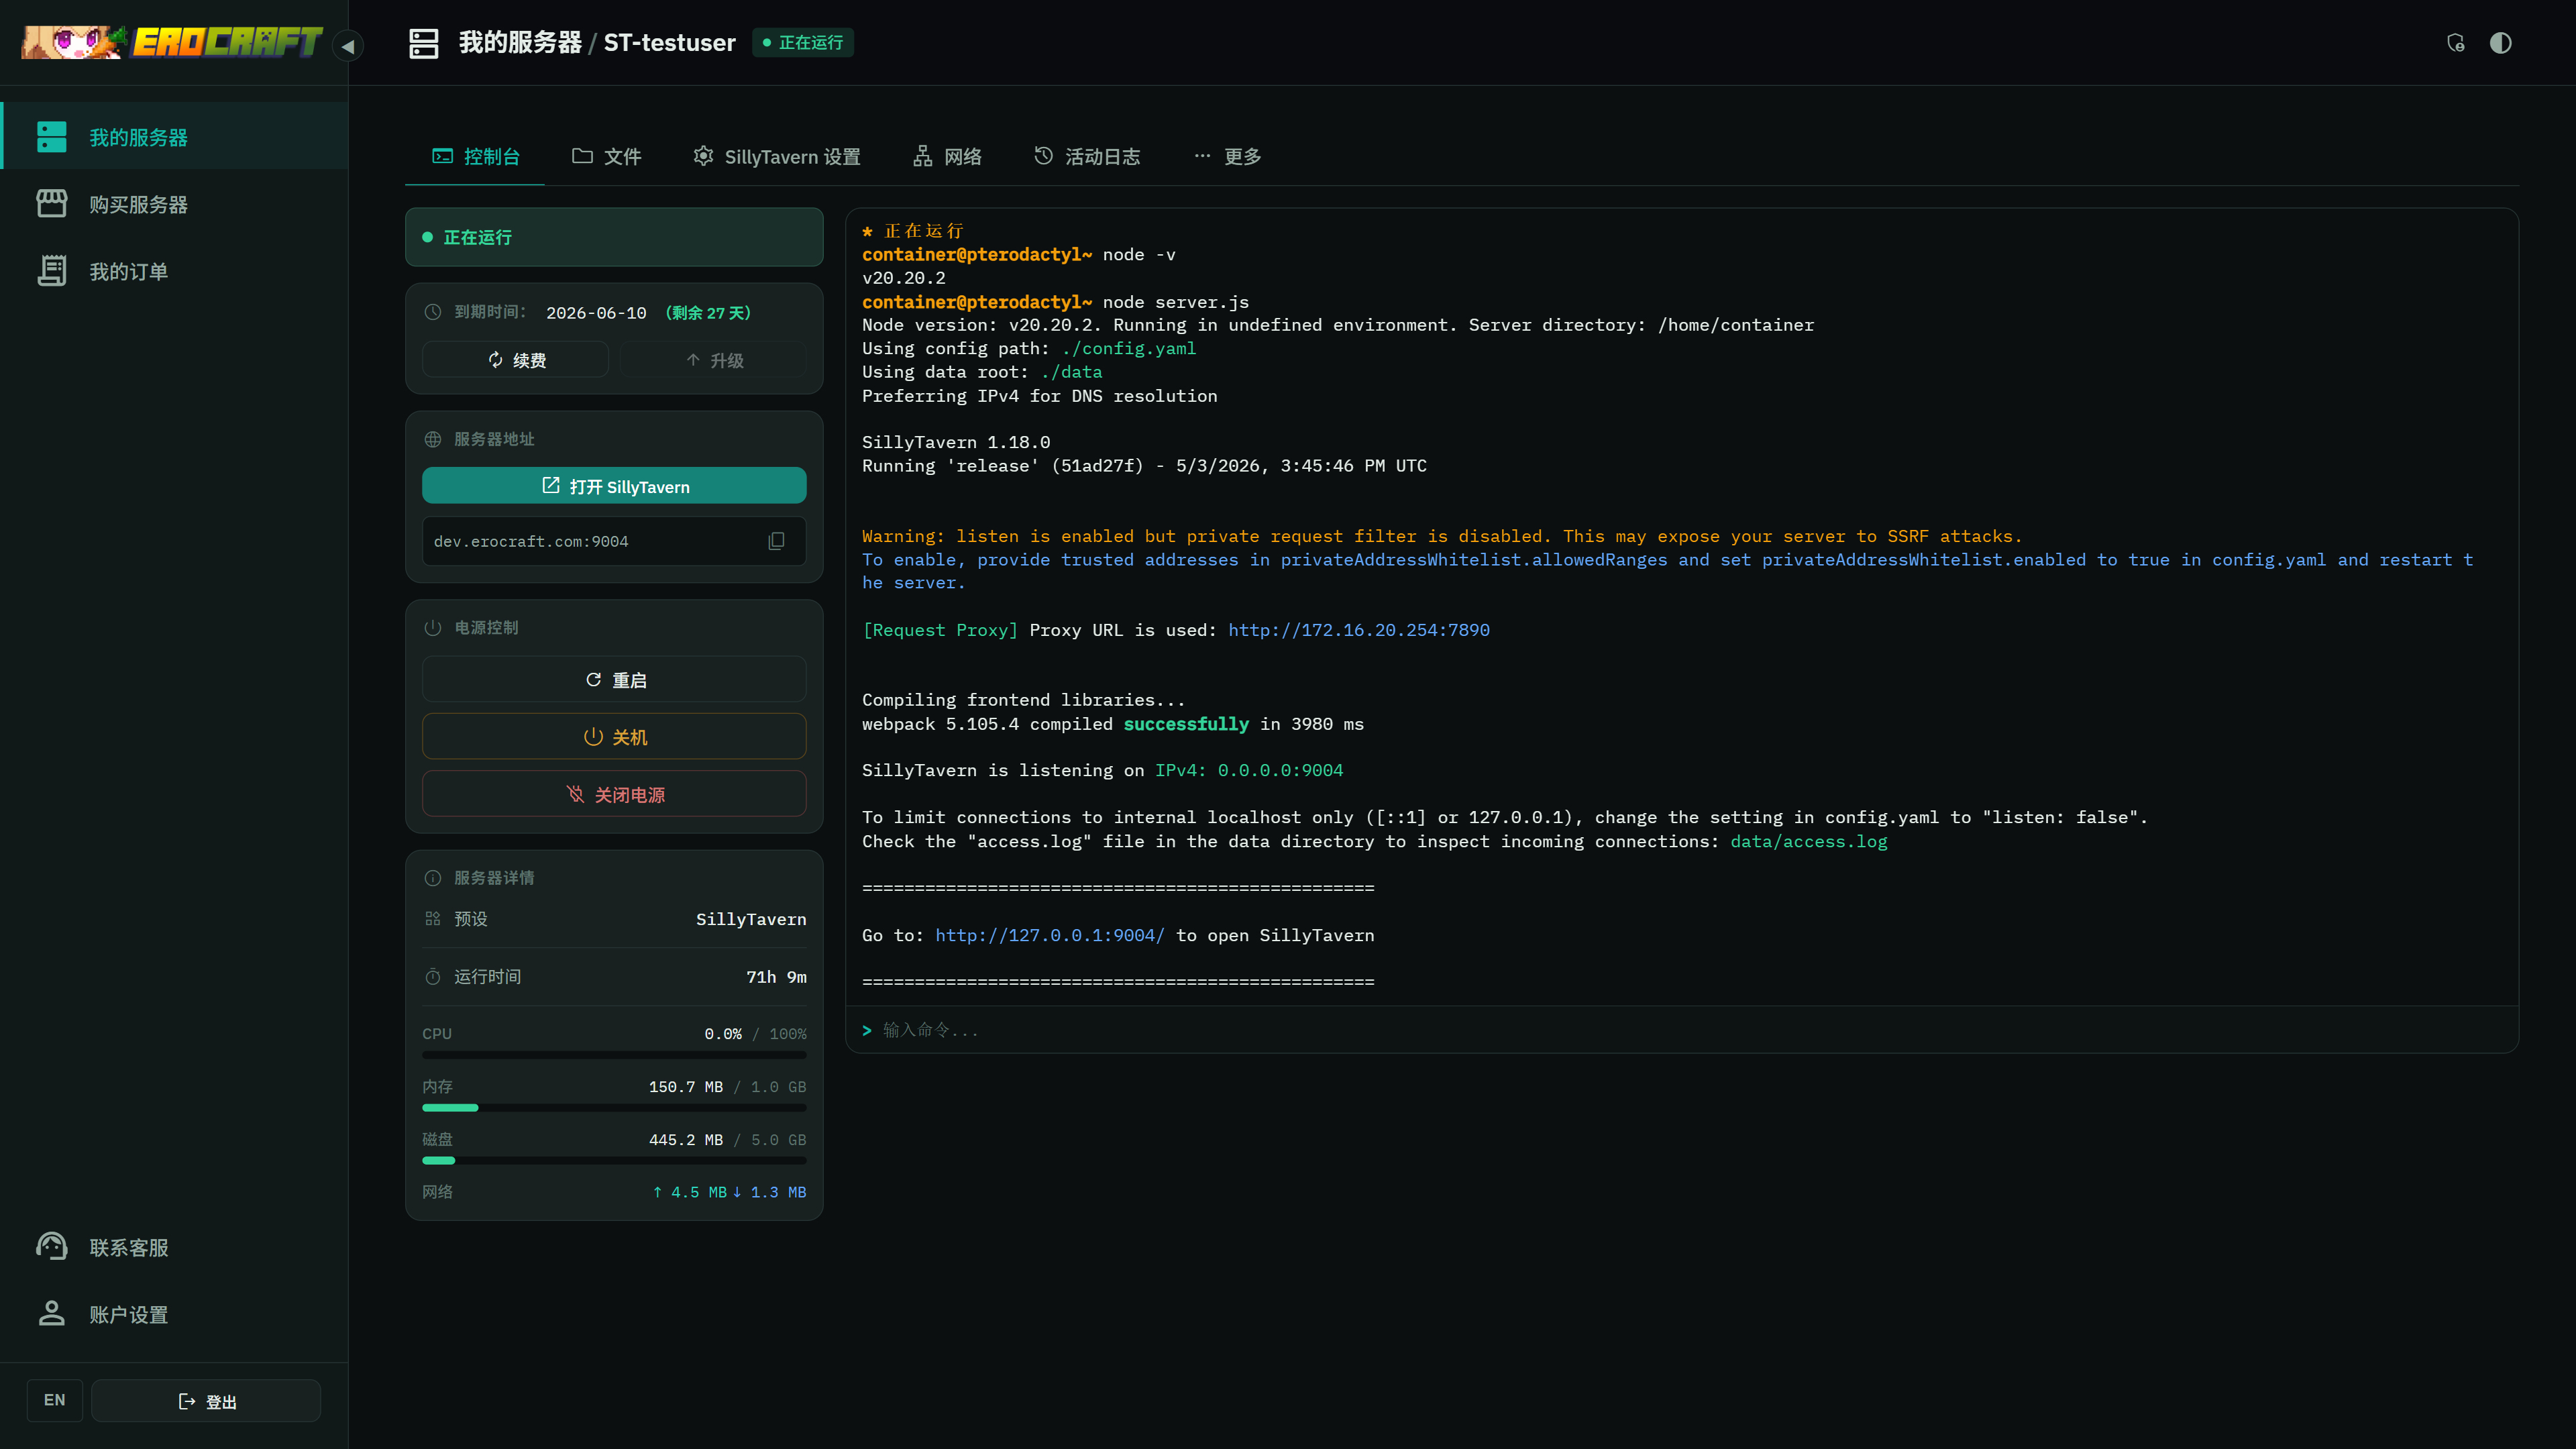Screen dimensions: 2576x1449
Task: Click the 联系客服 support entry
Action: [174, 1247]
